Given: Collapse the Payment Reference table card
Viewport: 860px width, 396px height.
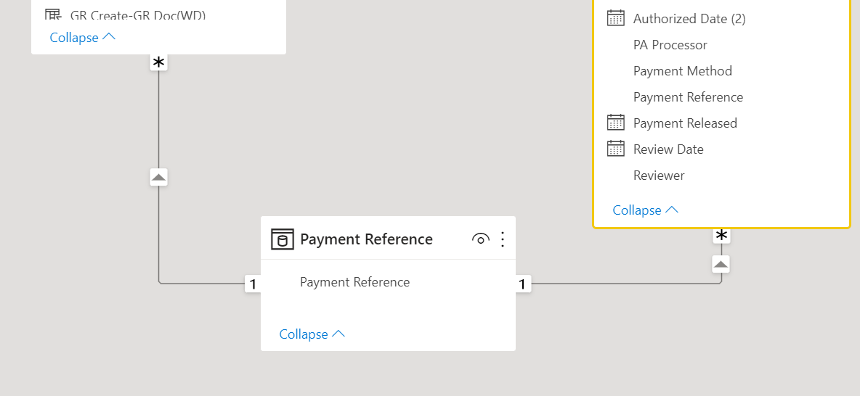Looking at the screenshot, I should tap(312, 334).
